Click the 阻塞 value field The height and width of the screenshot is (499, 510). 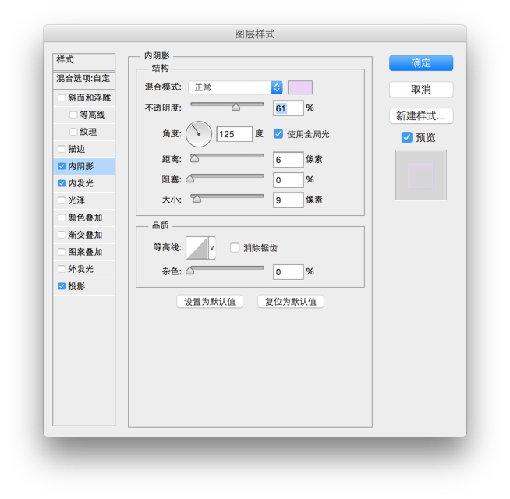(289, 180)
